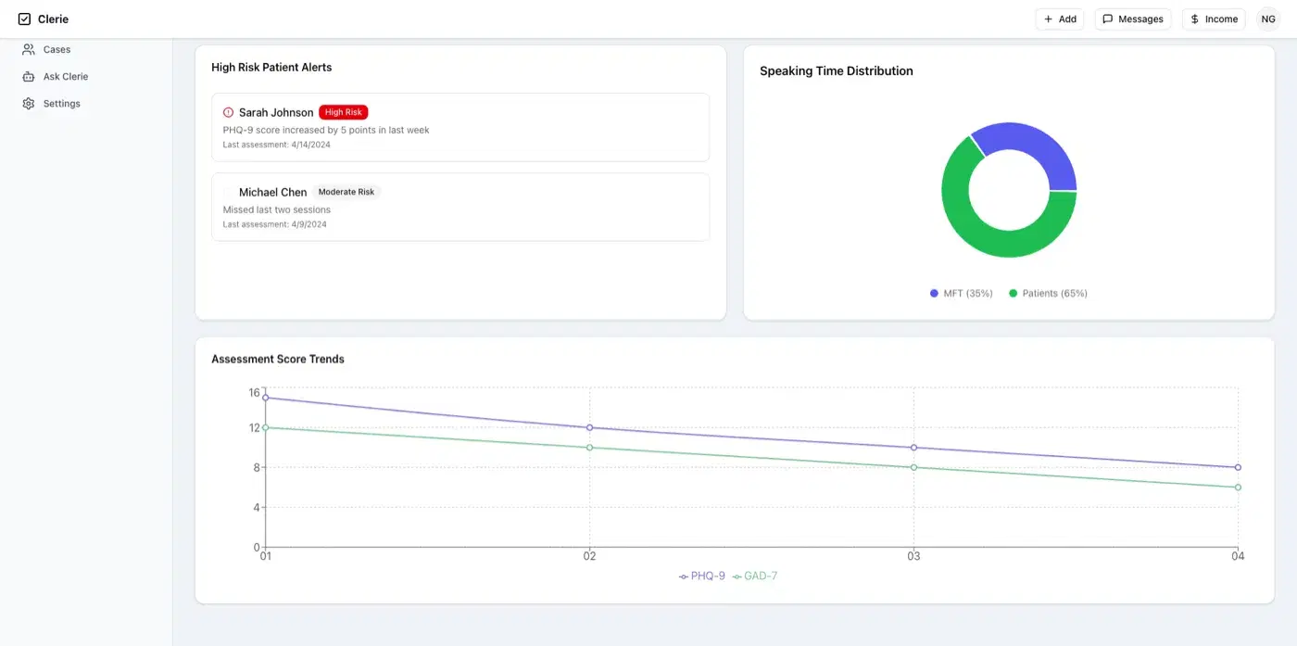Open the Michael Chen alert card
The image size is (1297, 646).
tap(460, 207)
